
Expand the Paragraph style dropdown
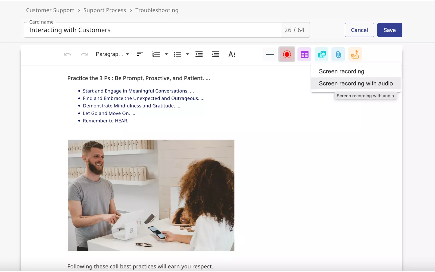(x=112, y=54)
